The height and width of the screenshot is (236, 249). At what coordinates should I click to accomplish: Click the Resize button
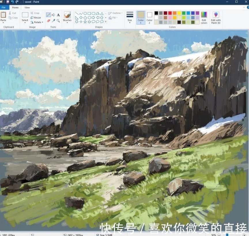point(36,17)
